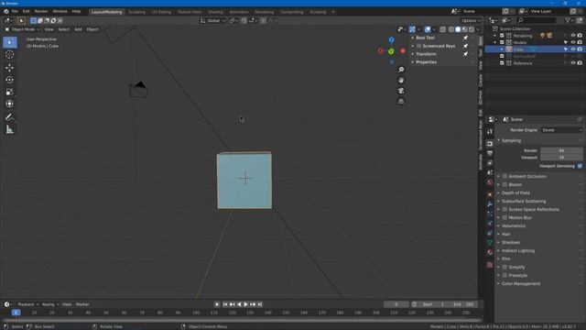Select the Scale tool
The height and width of the screenshot is (330, 586).
[x=10, y=92]
